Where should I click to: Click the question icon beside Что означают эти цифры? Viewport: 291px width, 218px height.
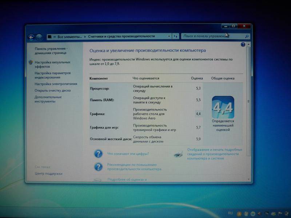pos(98,154)
